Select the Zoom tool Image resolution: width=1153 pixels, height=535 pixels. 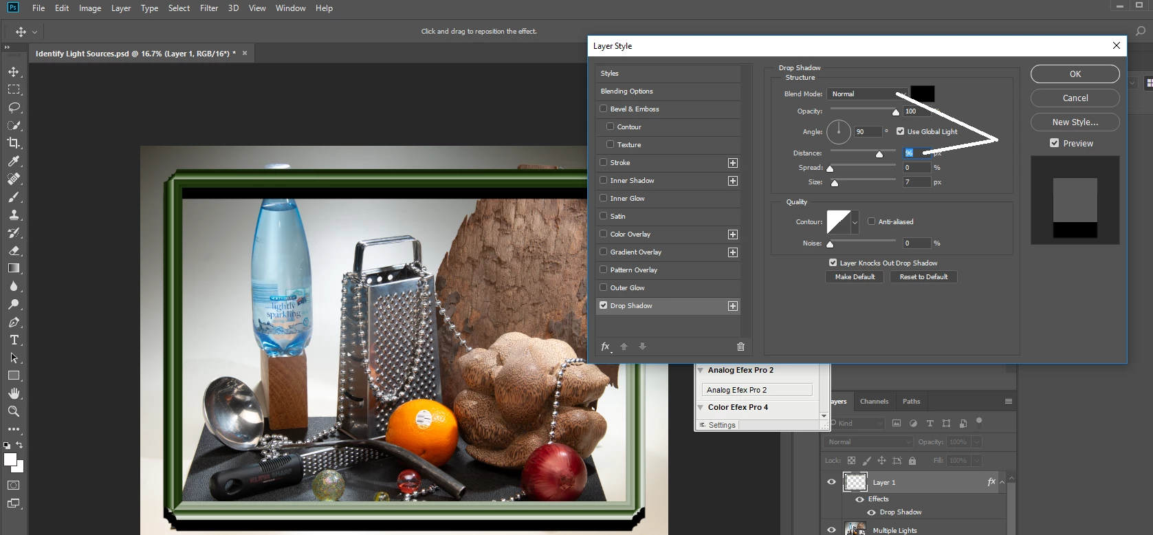click(x=14, y=411)
